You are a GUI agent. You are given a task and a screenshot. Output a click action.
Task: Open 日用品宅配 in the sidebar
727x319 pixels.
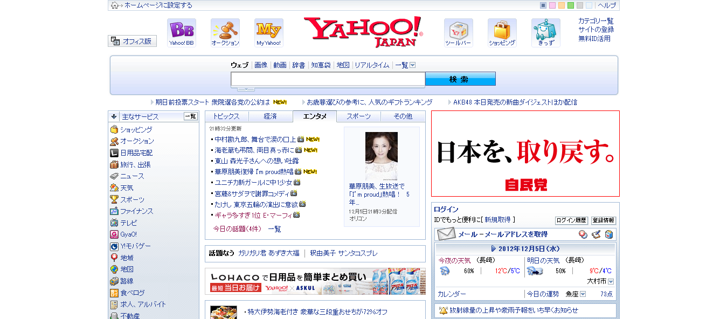[x=136, y=153]
